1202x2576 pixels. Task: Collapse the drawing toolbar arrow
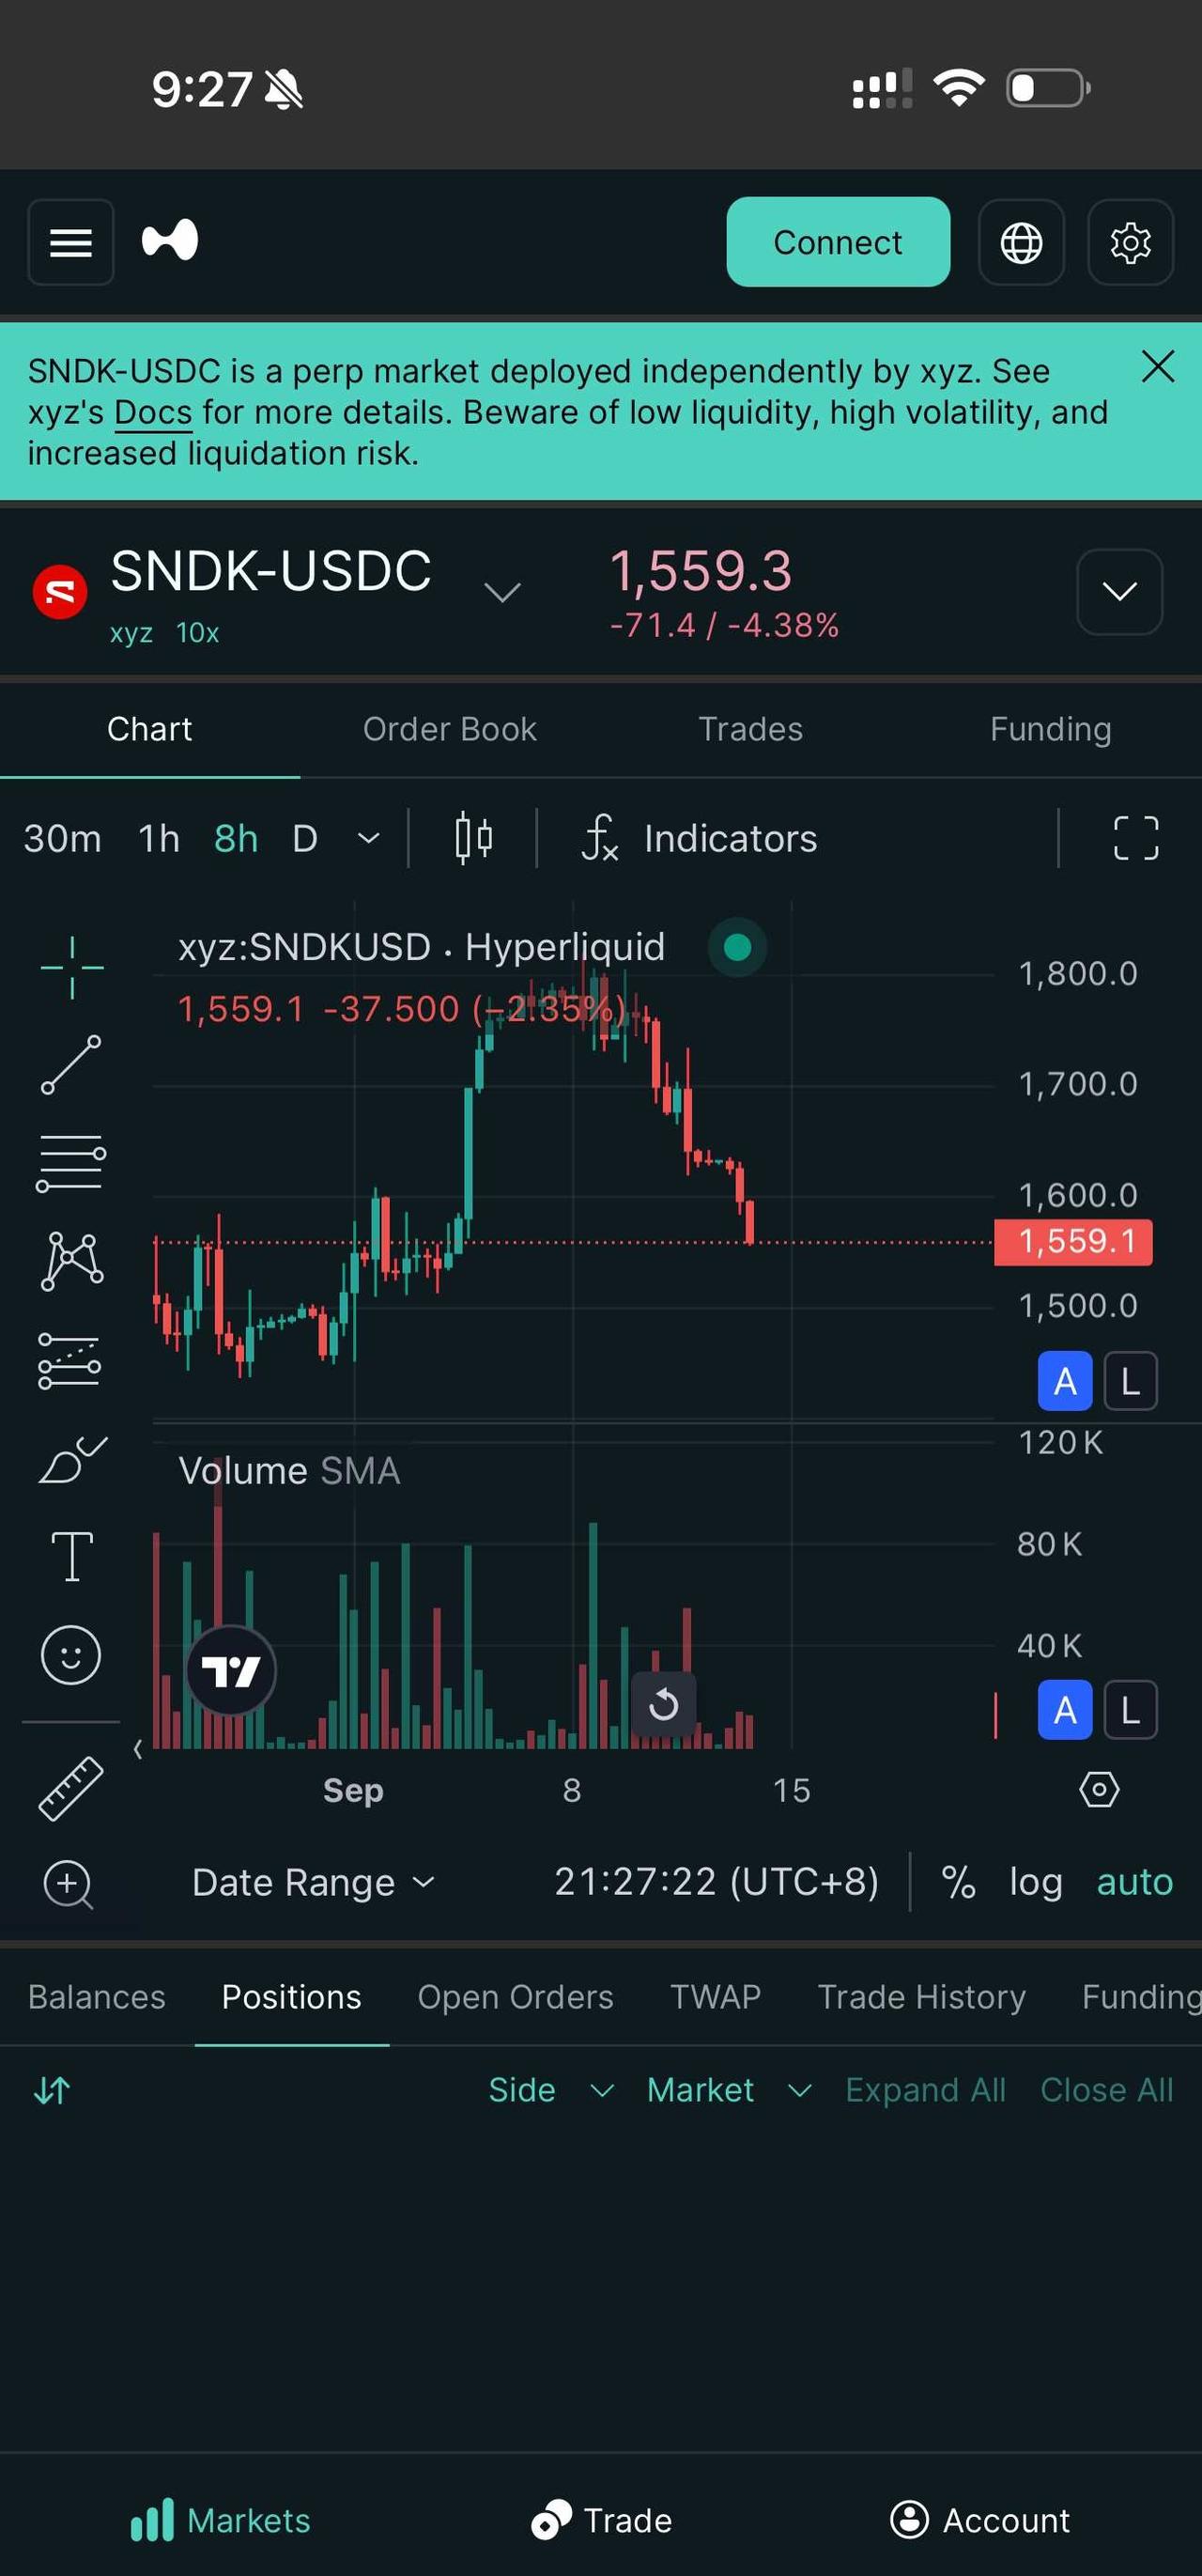point(138,1749)
